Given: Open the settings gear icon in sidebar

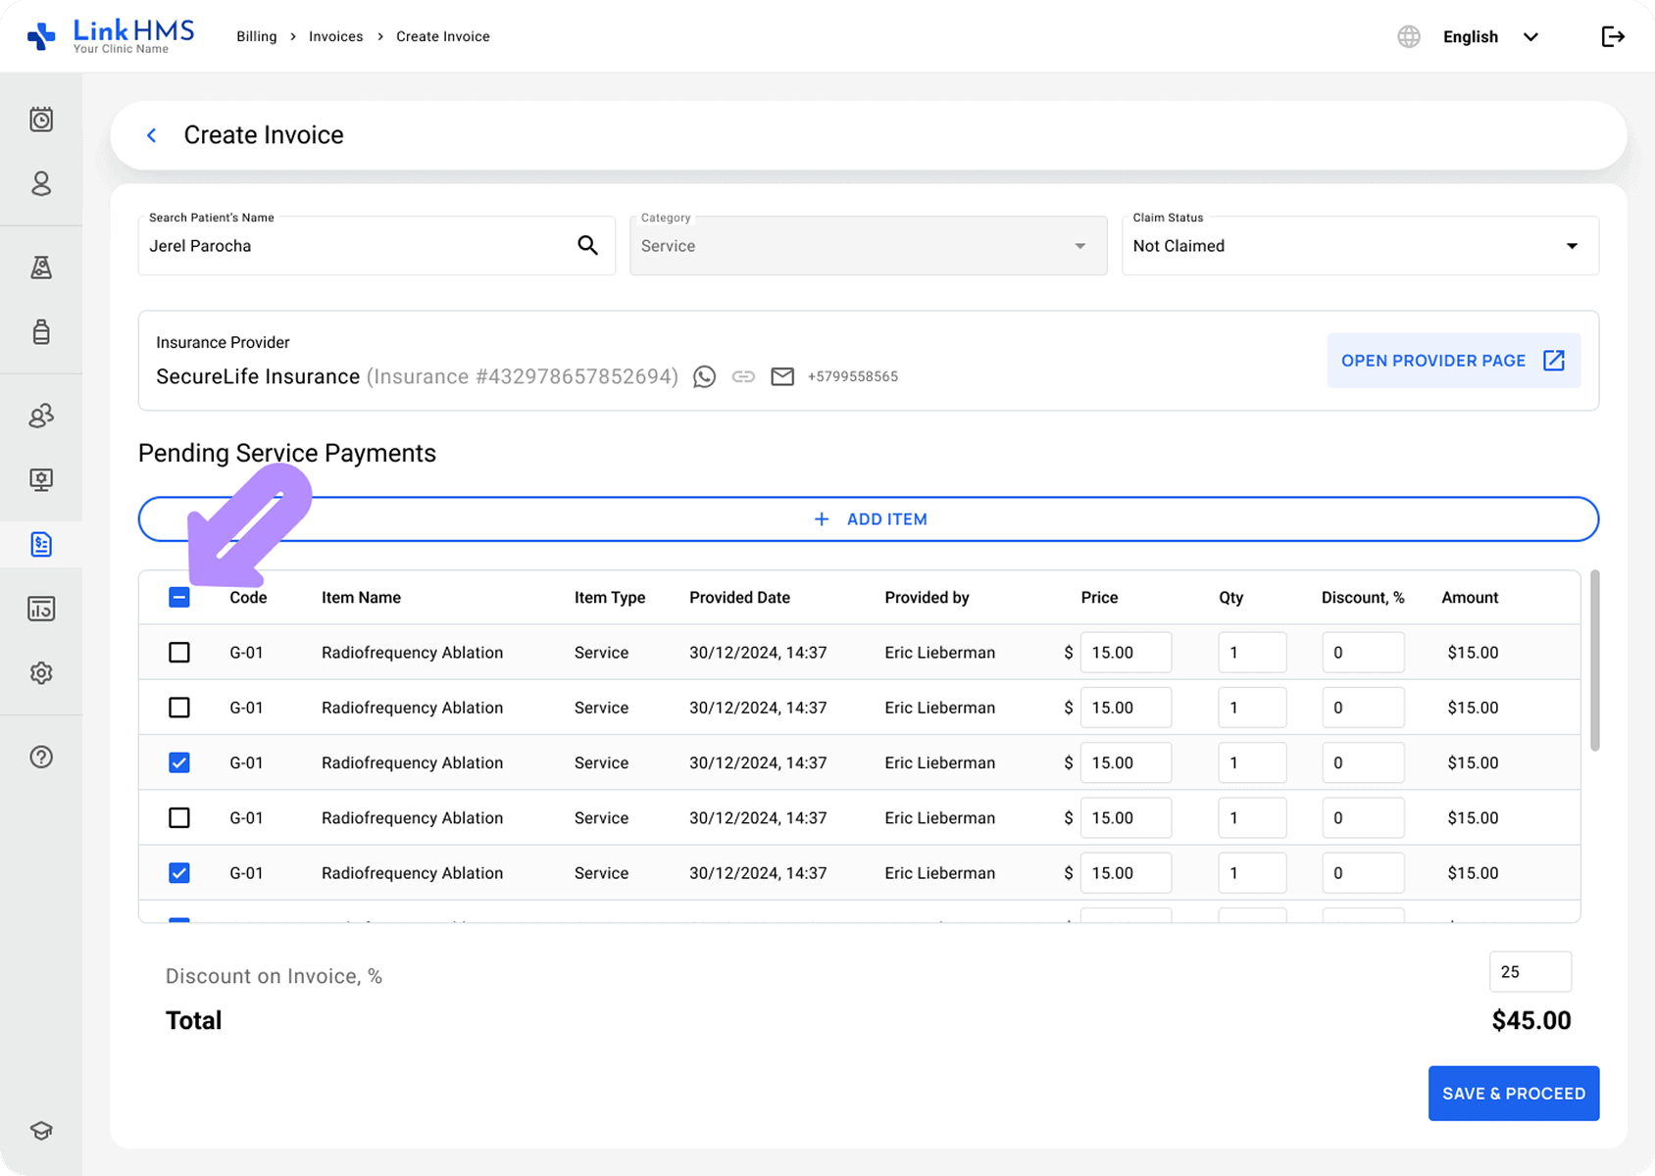Looking at the screenshot, I should point(41,673).
